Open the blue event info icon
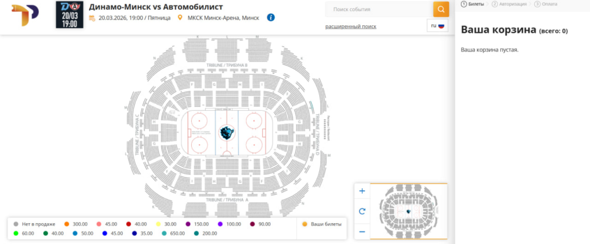Image resolution: width=590 pixels, height=244 pixels. tap(271, 17)
